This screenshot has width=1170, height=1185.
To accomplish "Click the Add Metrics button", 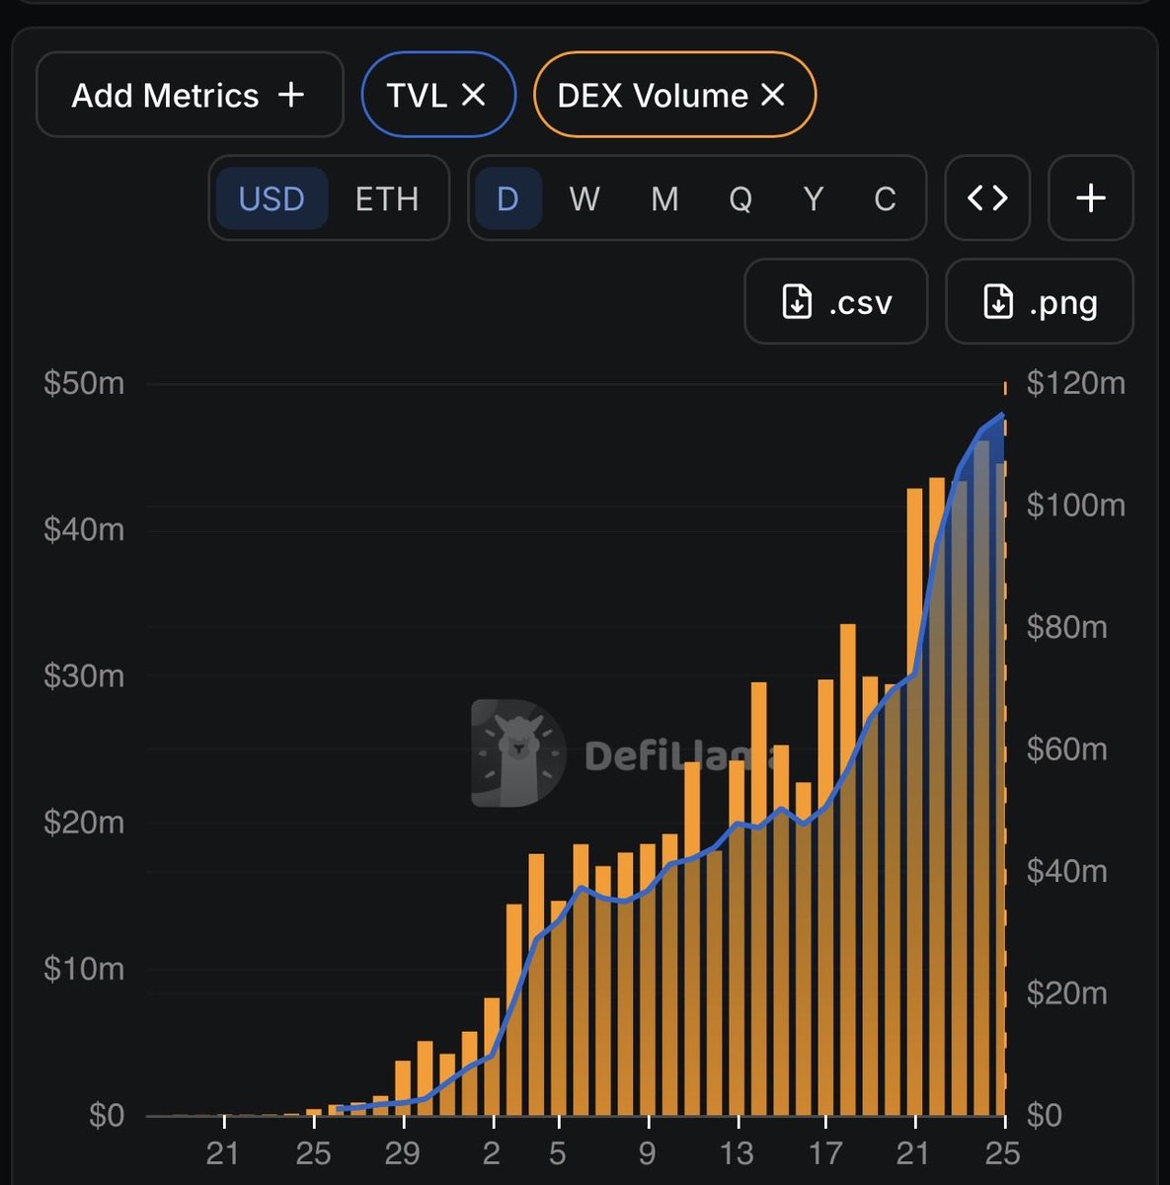I will click(190, 95).
